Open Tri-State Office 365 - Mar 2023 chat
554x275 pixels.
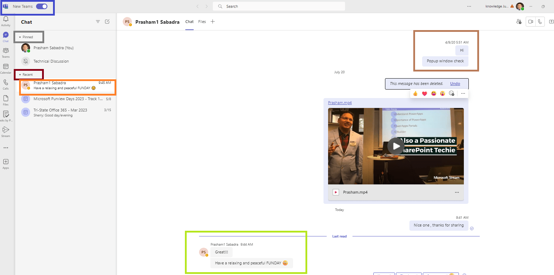point(66,113)
